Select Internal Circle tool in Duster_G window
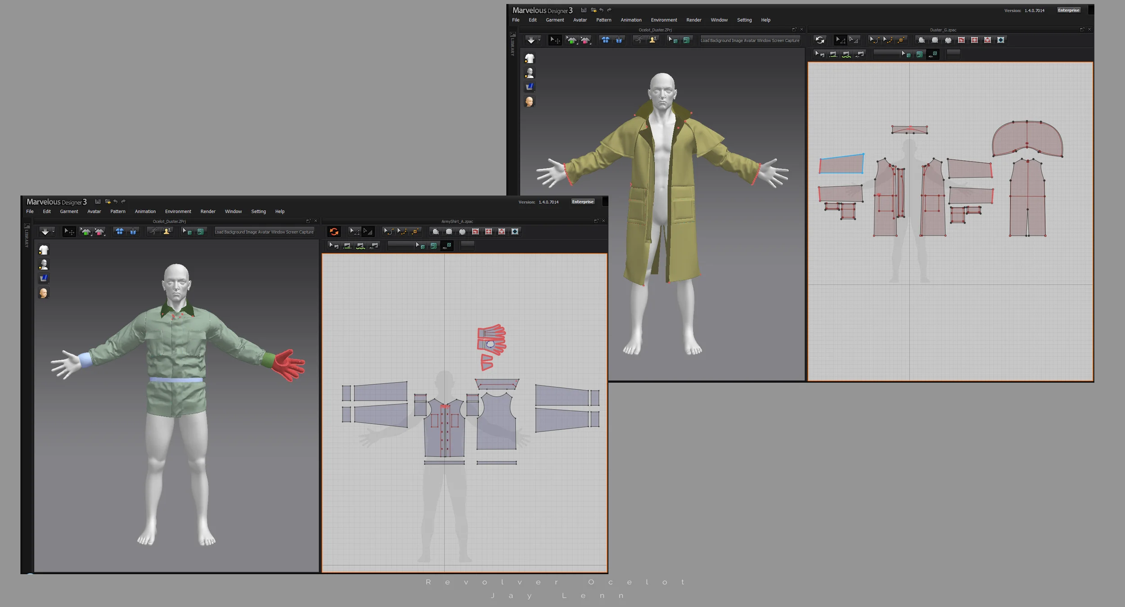The height and width of the screenshot is (607, 1125). point(988,40)
